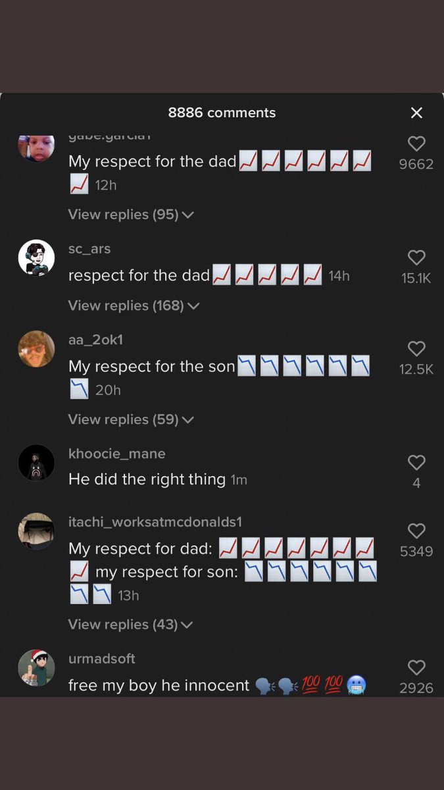Viewport: 444px width, 790px height.
Task: Visit itachi_worksatmcdonalds1 profile via username
Action: [155, 522]
